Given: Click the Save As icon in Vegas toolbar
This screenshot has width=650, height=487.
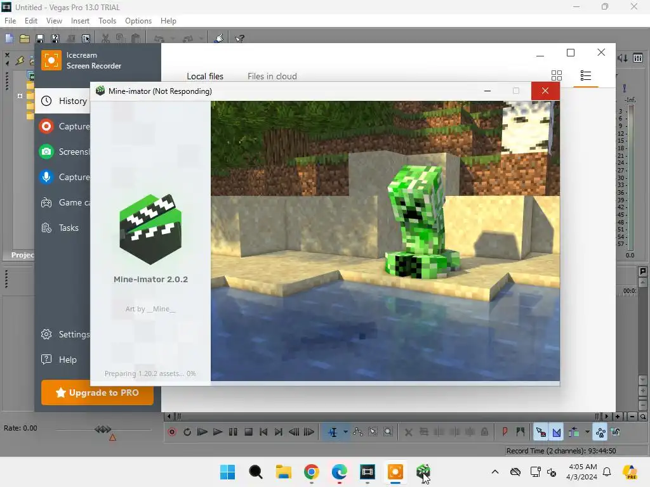Looking at the screenshot, I should tap(55, 39).
